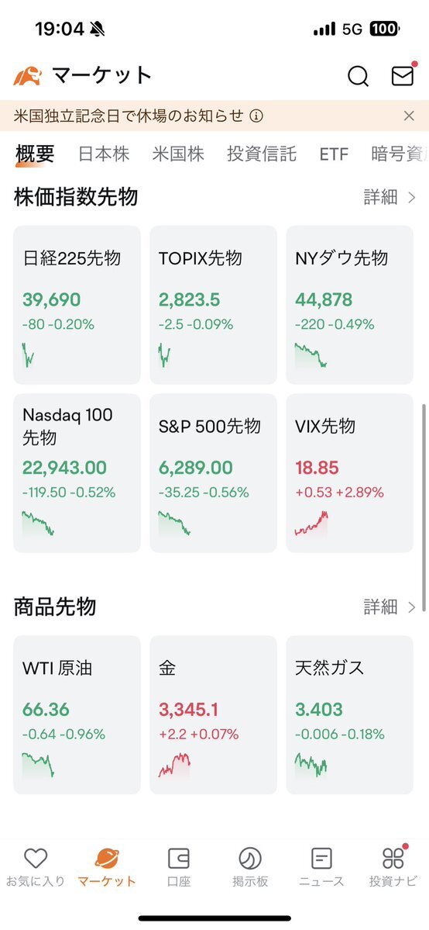Open the VIX先物 card
429x930 pixels.
tap(349, 472)
